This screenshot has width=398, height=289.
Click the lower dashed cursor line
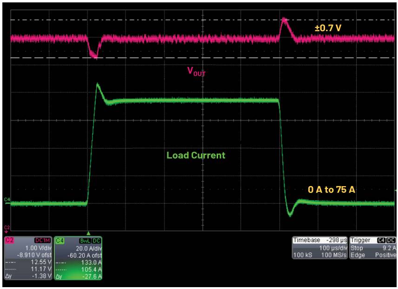click(x=203, y=58)
